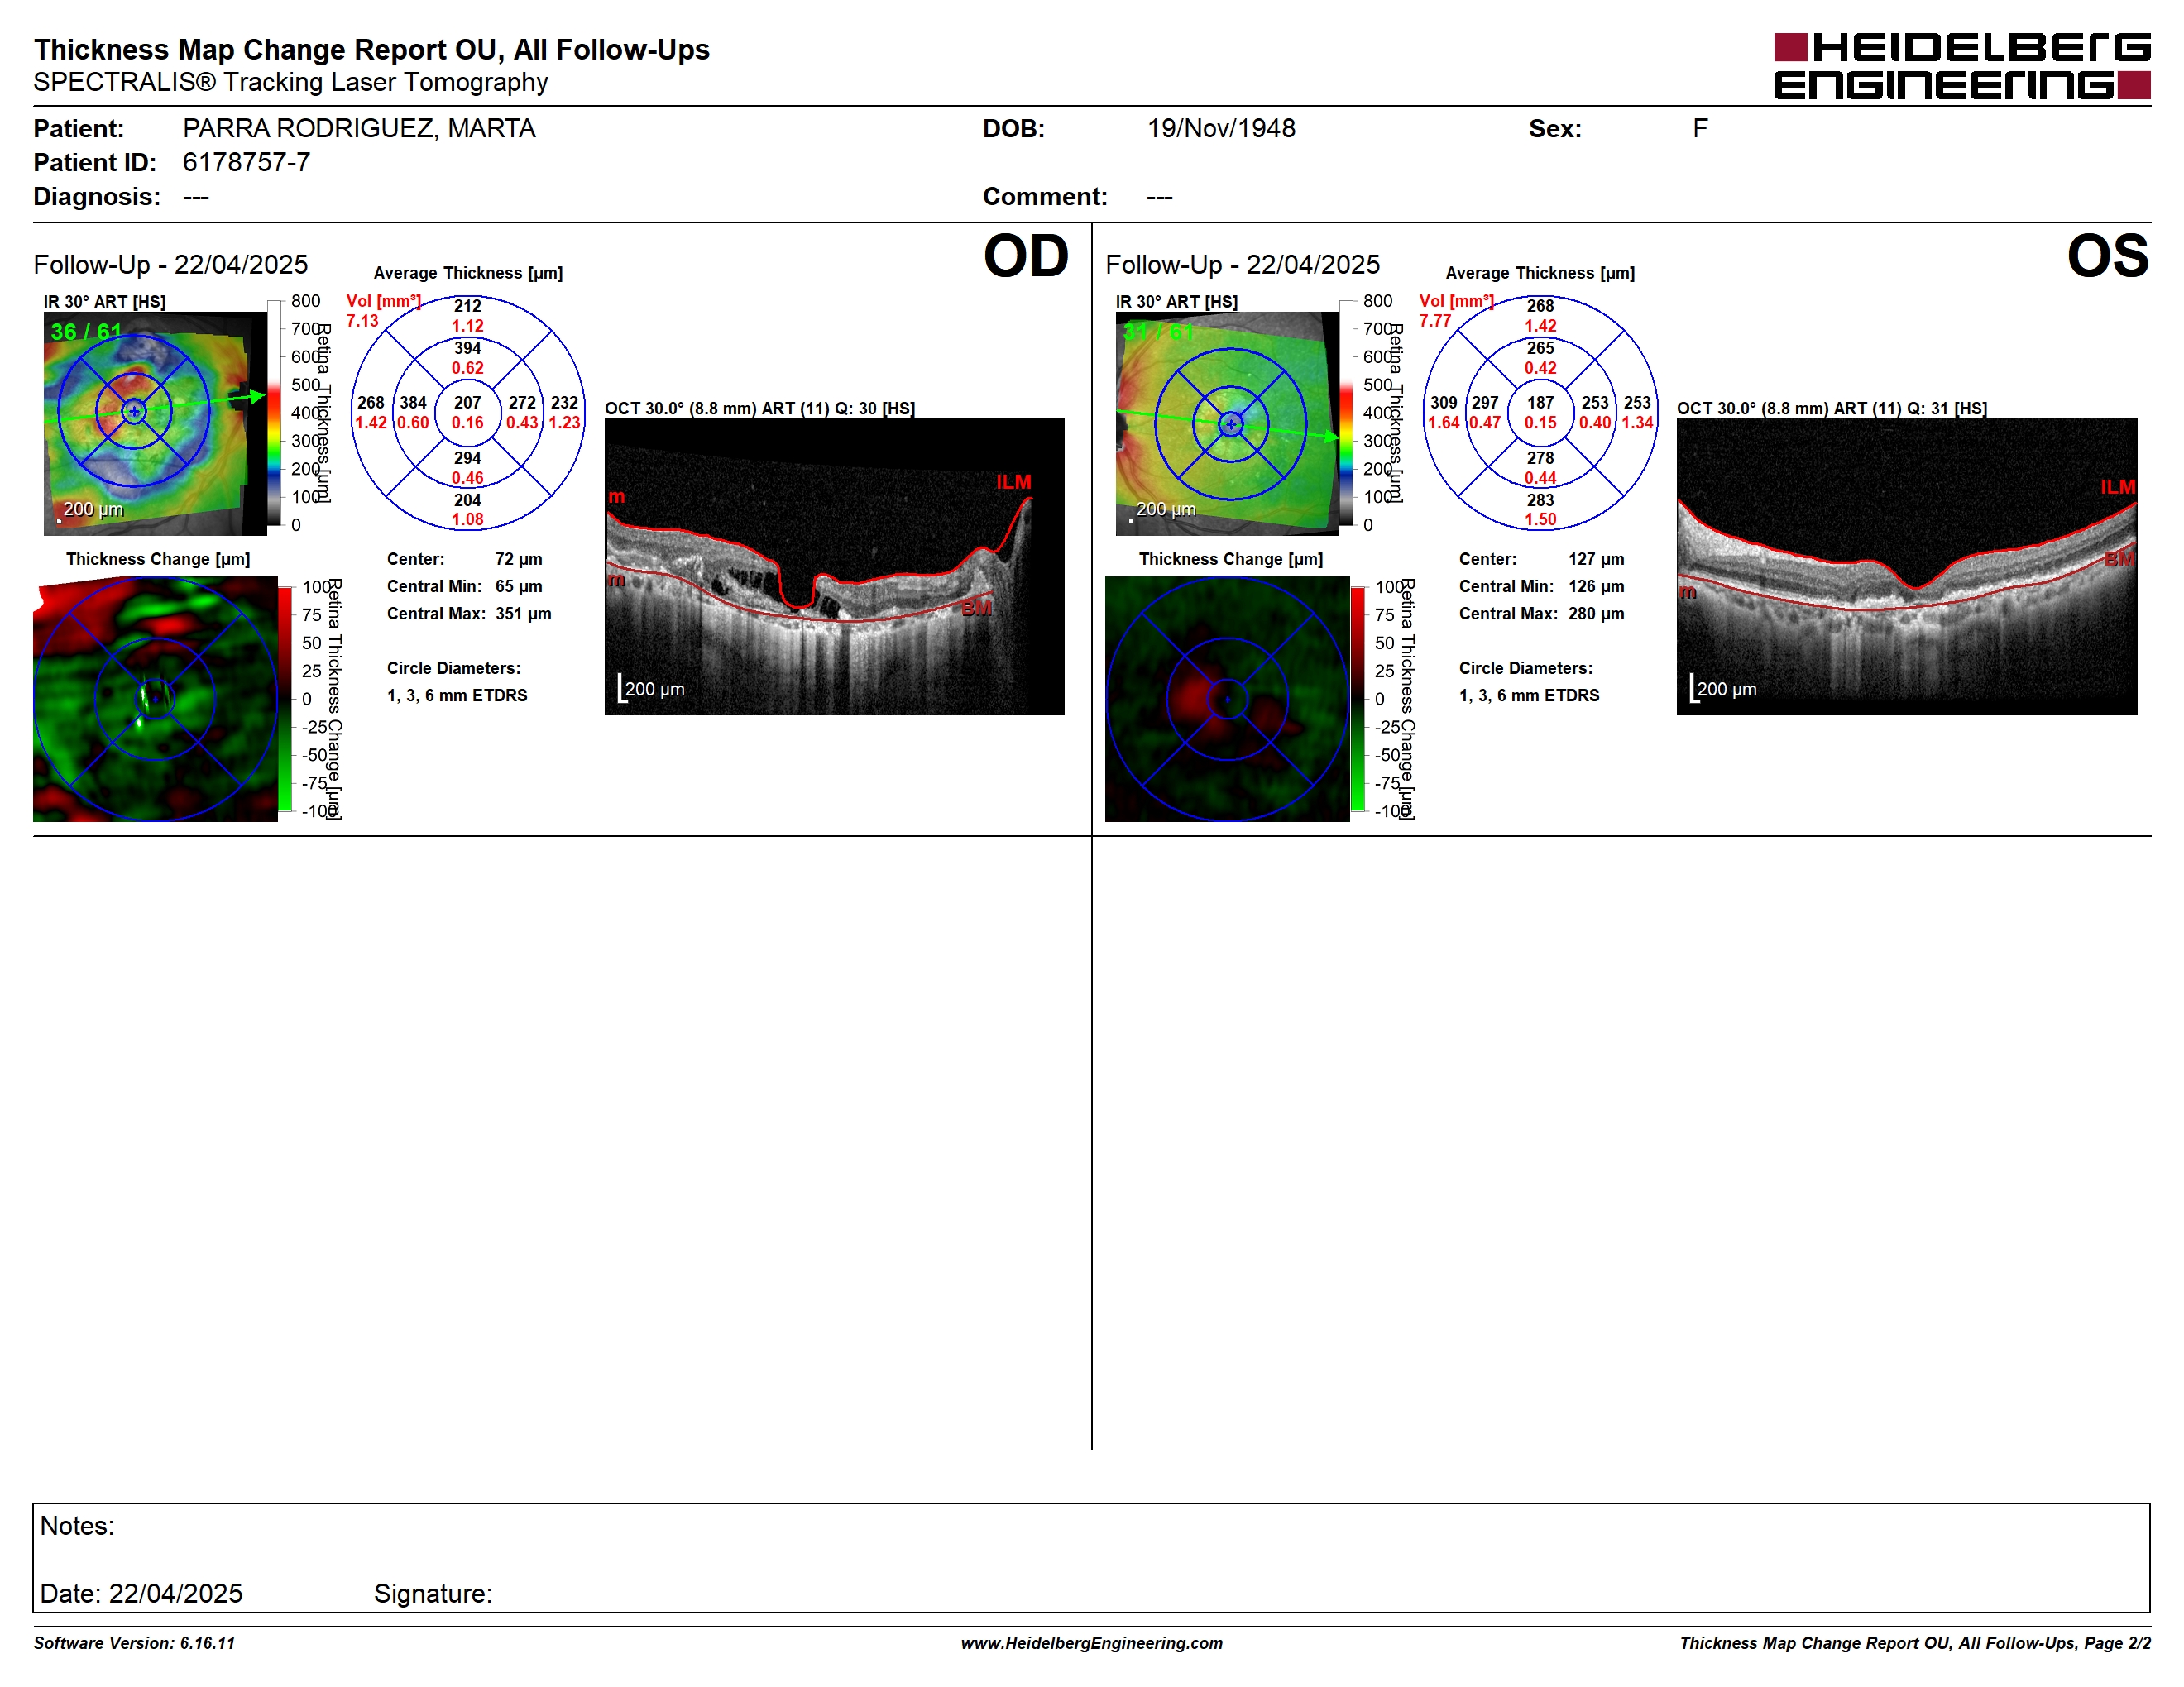Click the OD 'Central Min: 65 µm' value
The image size is (2184, 1687).
[x=518, y=585]
